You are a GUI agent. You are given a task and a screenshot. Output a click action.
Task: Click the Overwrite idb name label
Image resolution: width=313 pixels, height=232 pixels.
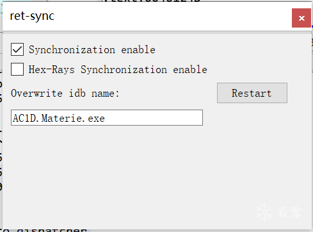point(65,94)
